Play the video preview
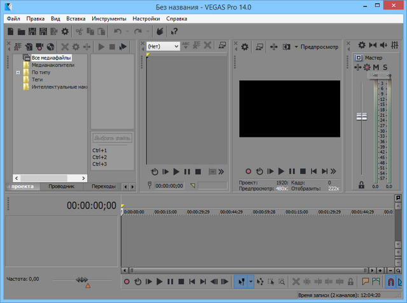Viewport: 407px width, 303px height. (x=280, y=171)
